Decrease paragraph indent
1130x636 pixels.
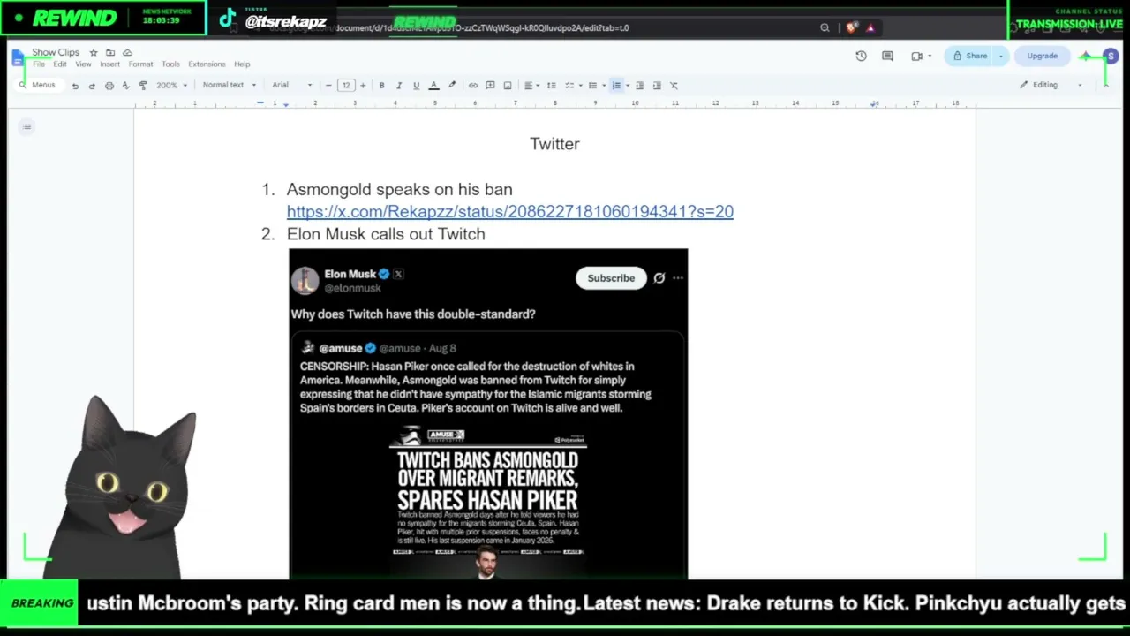coord(640,86)
